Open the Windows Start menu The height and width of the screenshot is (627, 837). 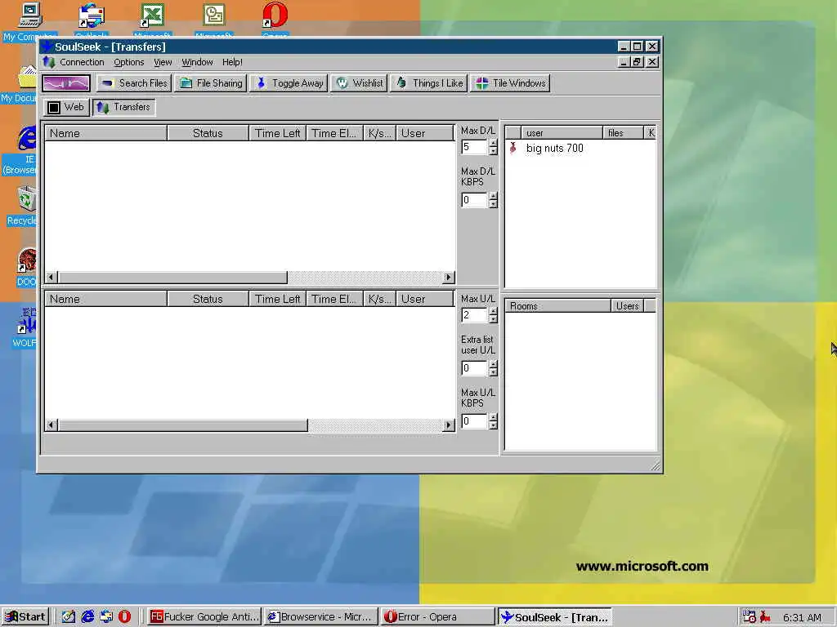(x=25, y=617)
